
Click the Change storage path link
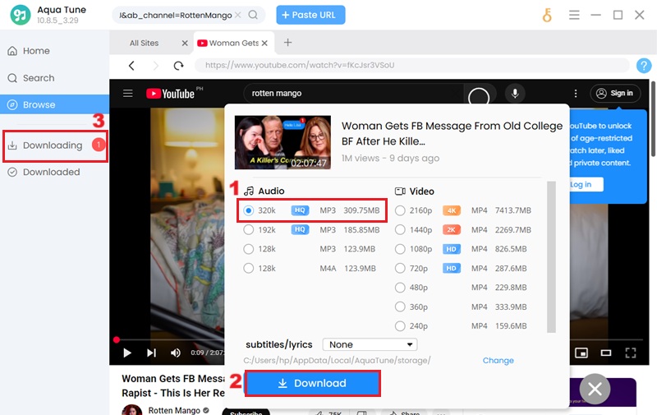[x=498, y=361]
